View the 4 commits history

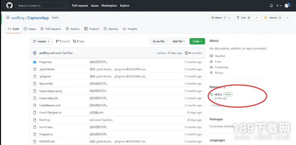pyautogui.click(x=193, y=53)
